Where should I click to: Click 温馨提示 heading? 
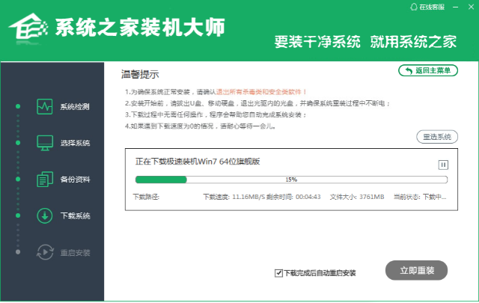(x=140, y=74)
